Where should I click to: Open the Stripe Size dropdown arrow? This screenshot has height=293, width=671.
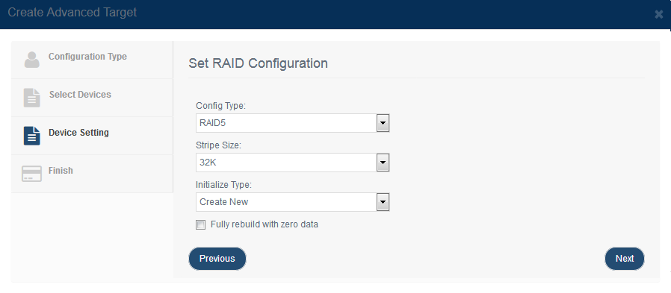[383, 163]
